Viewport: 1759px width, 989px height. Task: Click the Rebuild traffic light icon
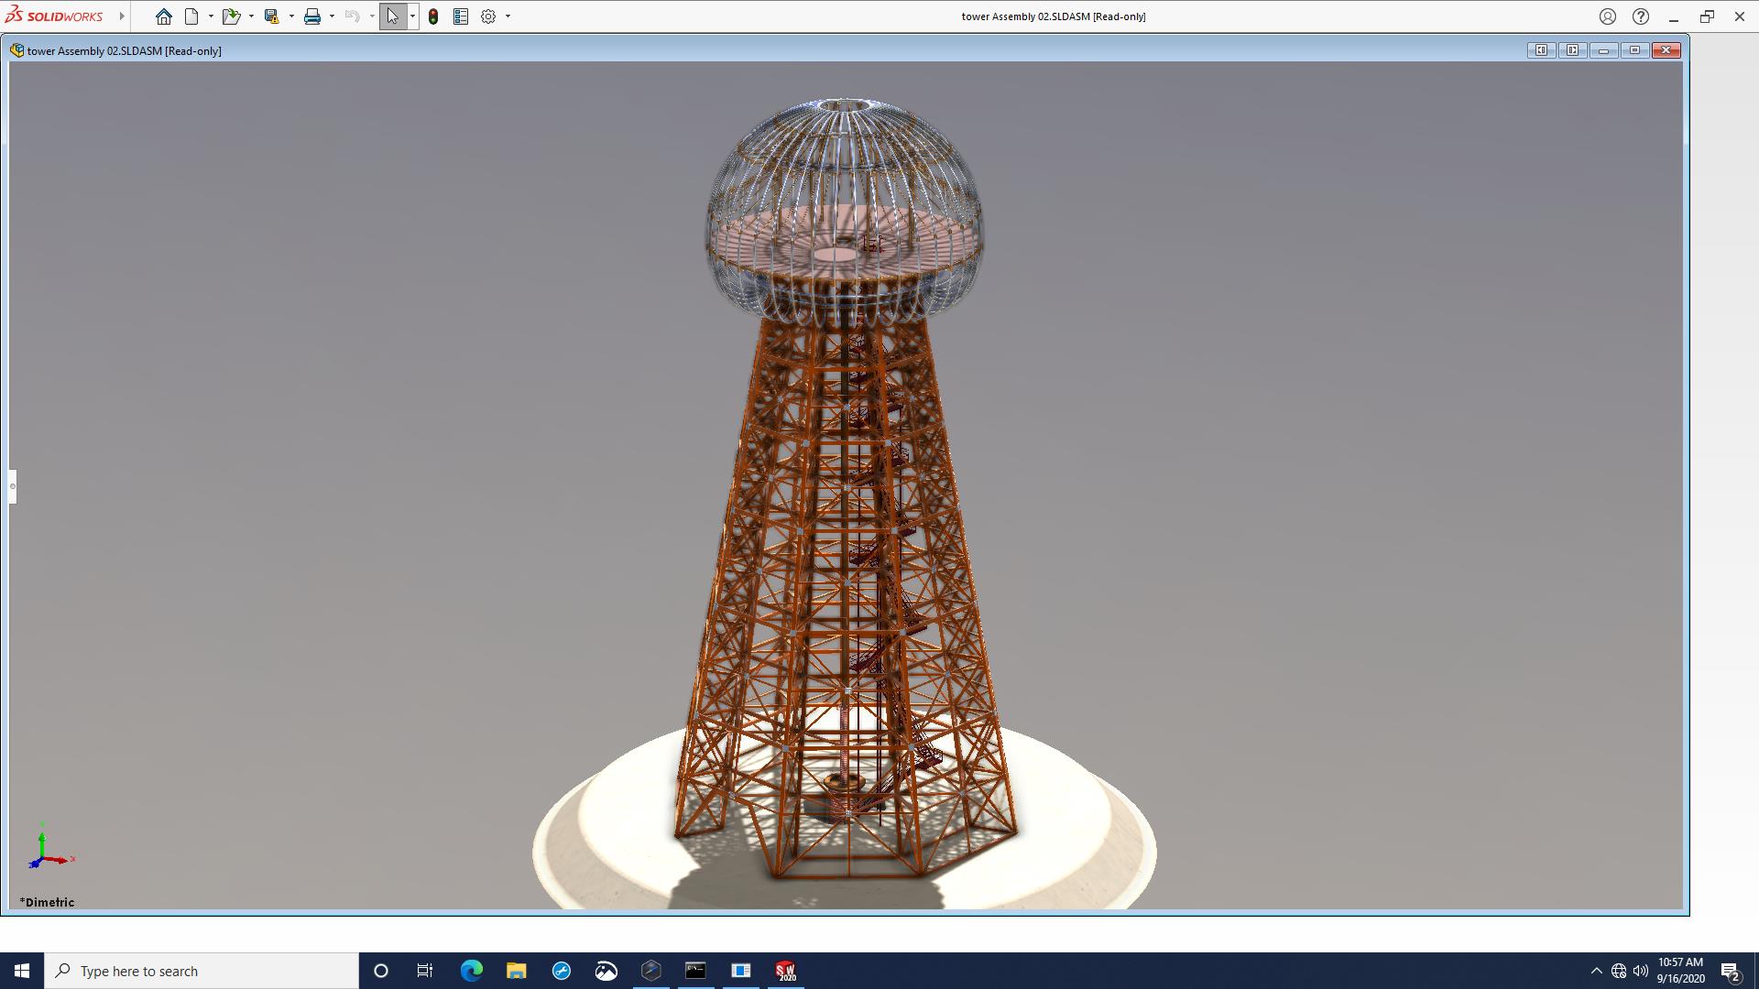(x=433, y=16)
